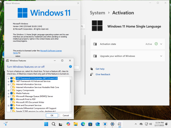The width and height of the screenshot is (171, 128).
Task: Expand Activation state details chevron
Action: pyautogui.click(x=161, y=44)
